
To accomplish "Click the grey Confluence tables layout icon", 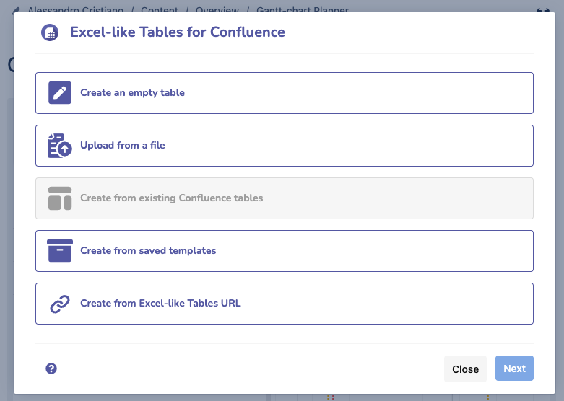I will coord(60,198).
